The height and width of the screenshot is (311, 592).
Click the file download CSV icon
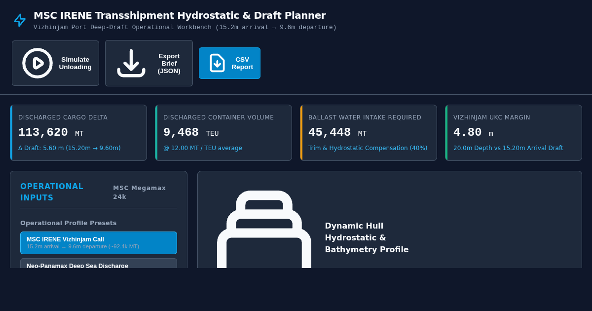click(218, 63)
